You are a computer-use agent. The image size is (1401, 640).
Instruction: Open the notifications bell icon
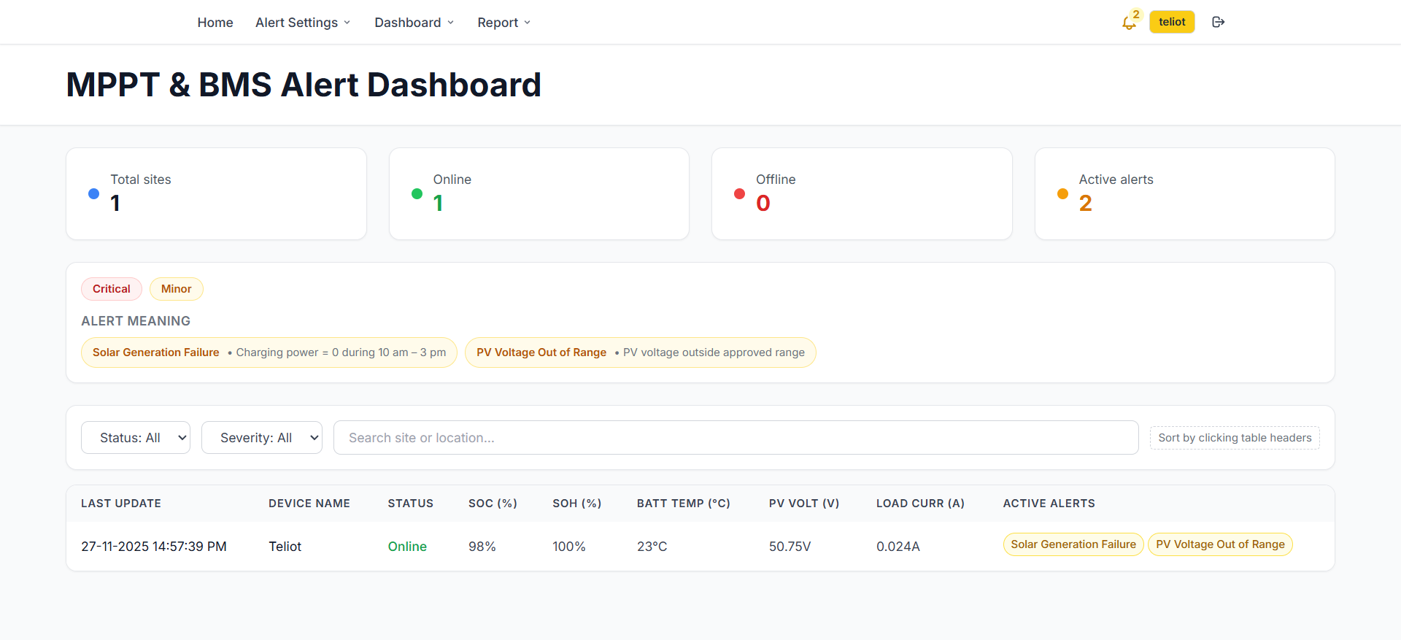pyautogui.click(x=1128, y=23)
